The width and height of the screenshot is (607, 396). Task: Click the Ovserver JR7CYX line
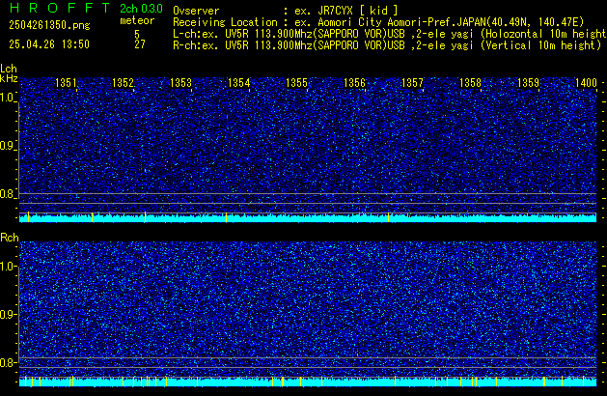click(286, 11)
